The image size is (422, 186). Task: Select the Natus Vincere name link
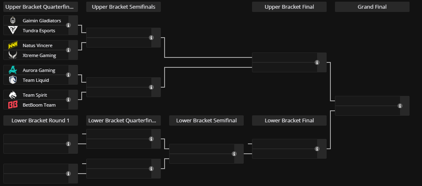(38, 45)
